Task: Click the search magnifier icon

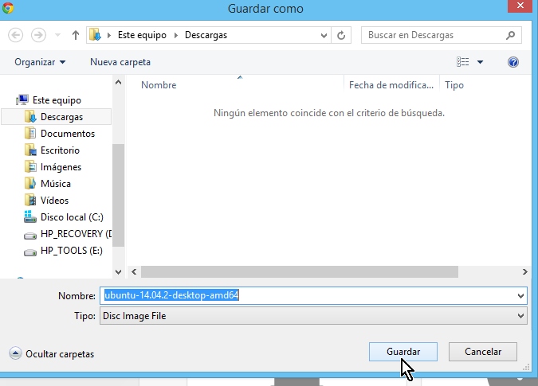Action: point(511,35)
